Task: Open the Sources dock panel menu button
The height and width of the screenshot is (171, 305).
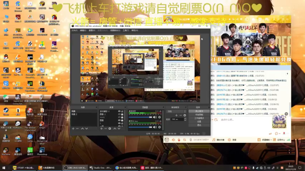Action: [x=125, y=107]
